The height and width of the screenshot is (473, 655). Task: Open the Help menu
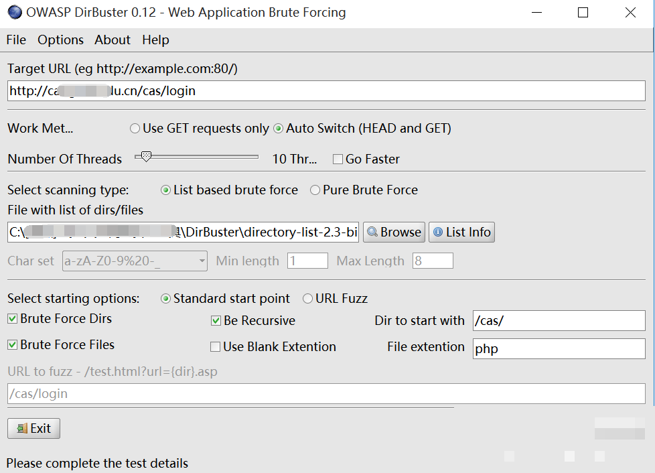155,40
